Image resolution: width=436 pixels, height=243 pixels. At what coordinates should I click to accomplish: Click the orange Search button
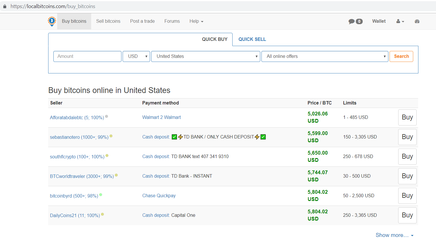click(401, 56)
